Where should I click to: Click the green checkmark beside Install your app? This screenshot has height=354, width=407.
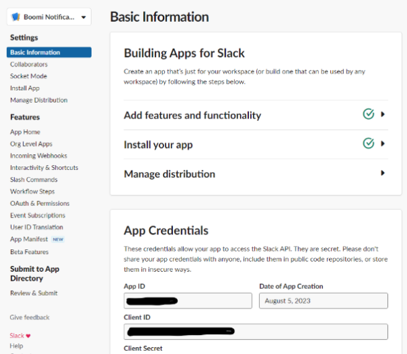click(x=368, y=143)
